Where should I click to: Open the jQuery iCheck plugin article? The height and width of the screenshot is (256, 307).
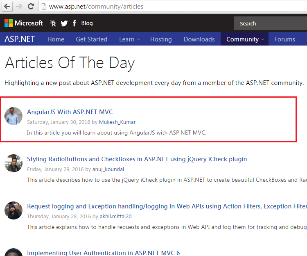click(137, 159)
